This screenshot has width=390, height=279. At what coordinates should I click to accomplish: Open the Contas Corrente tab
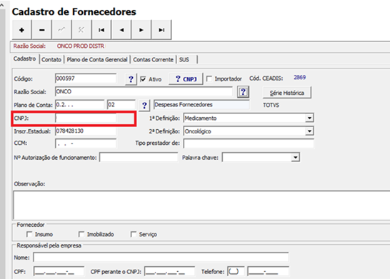pyautogui.click(x=153, y=60)
